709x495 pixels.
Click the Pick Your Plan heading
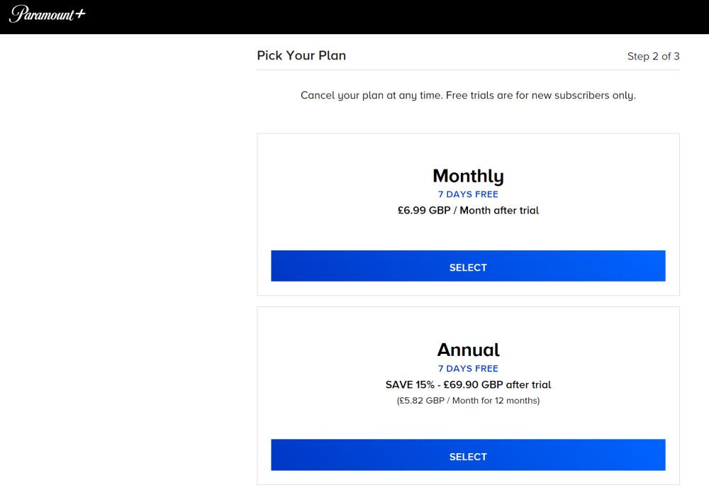[301, 55]
